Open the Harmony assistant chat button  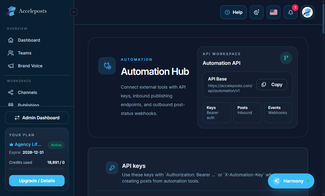pos(291,181)
